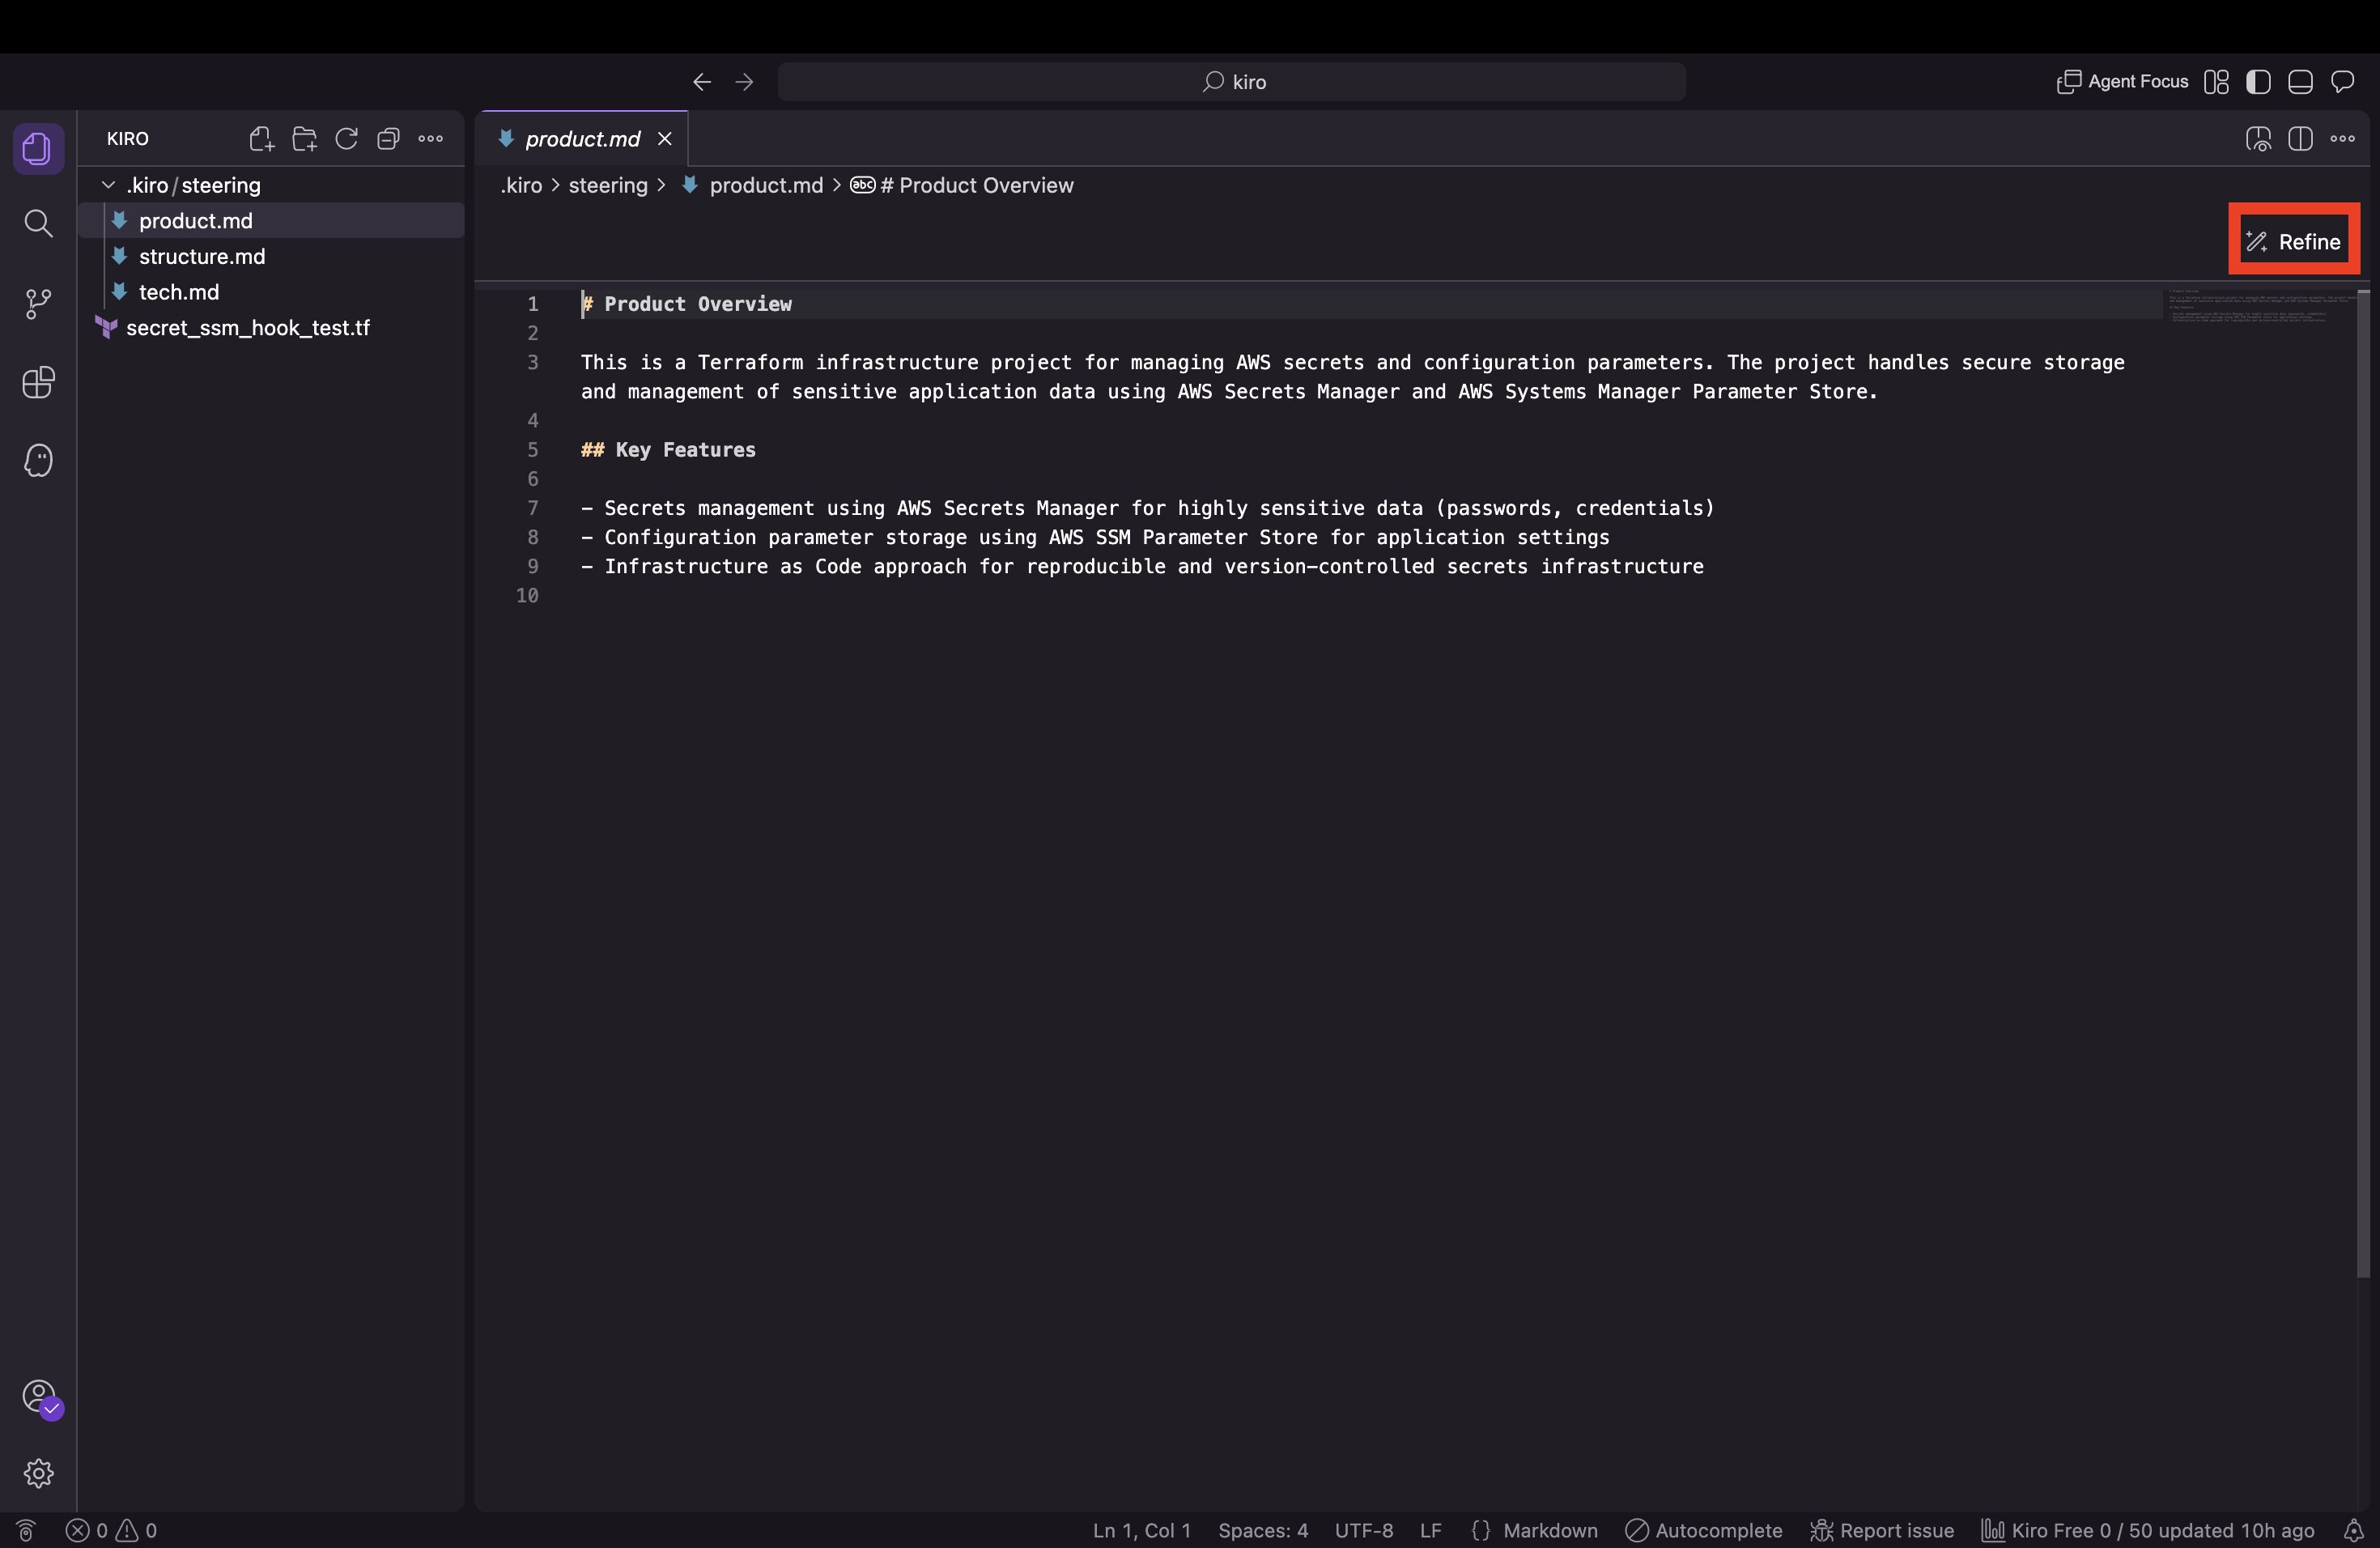Click the New File icon in explorer header
Screen dimensions: 2380x1548
point(261,139)
